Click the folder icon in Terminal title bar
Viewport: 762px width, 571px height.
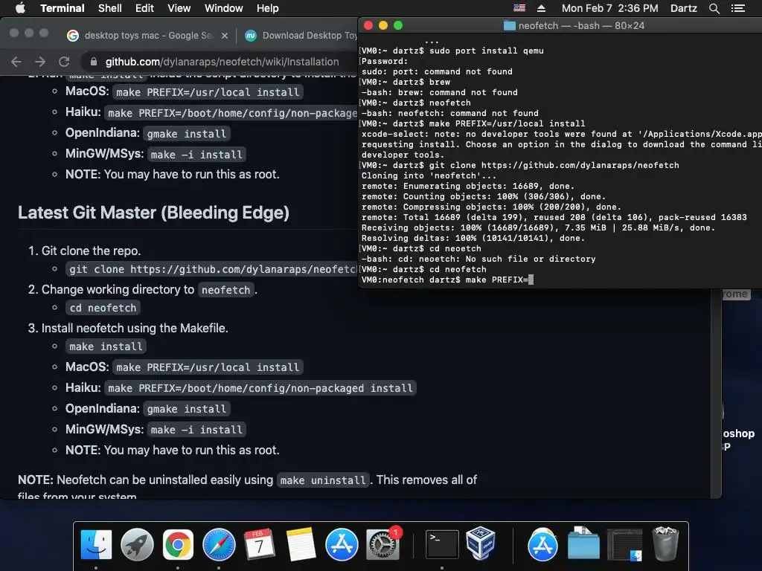click(509, 26)
